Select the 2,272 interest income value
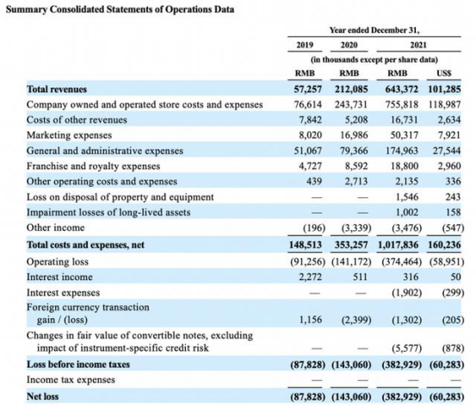476x406 pixels. [310, 277]
